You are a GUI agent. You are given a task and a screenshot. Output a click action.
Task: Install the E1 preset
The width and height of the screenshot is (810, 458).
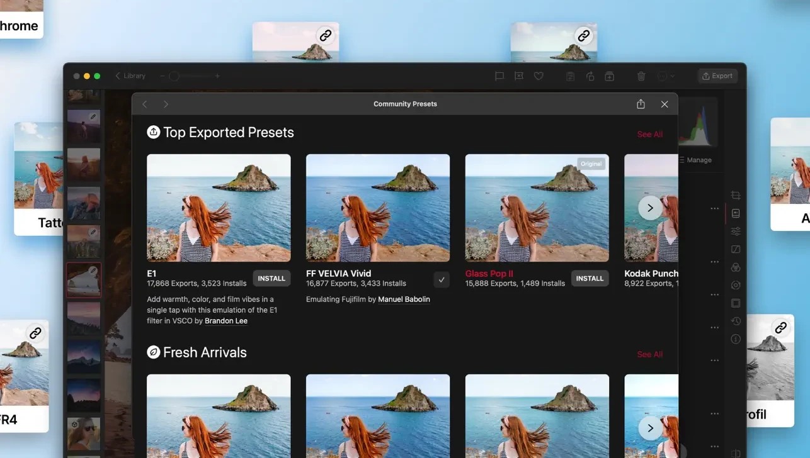271,279
